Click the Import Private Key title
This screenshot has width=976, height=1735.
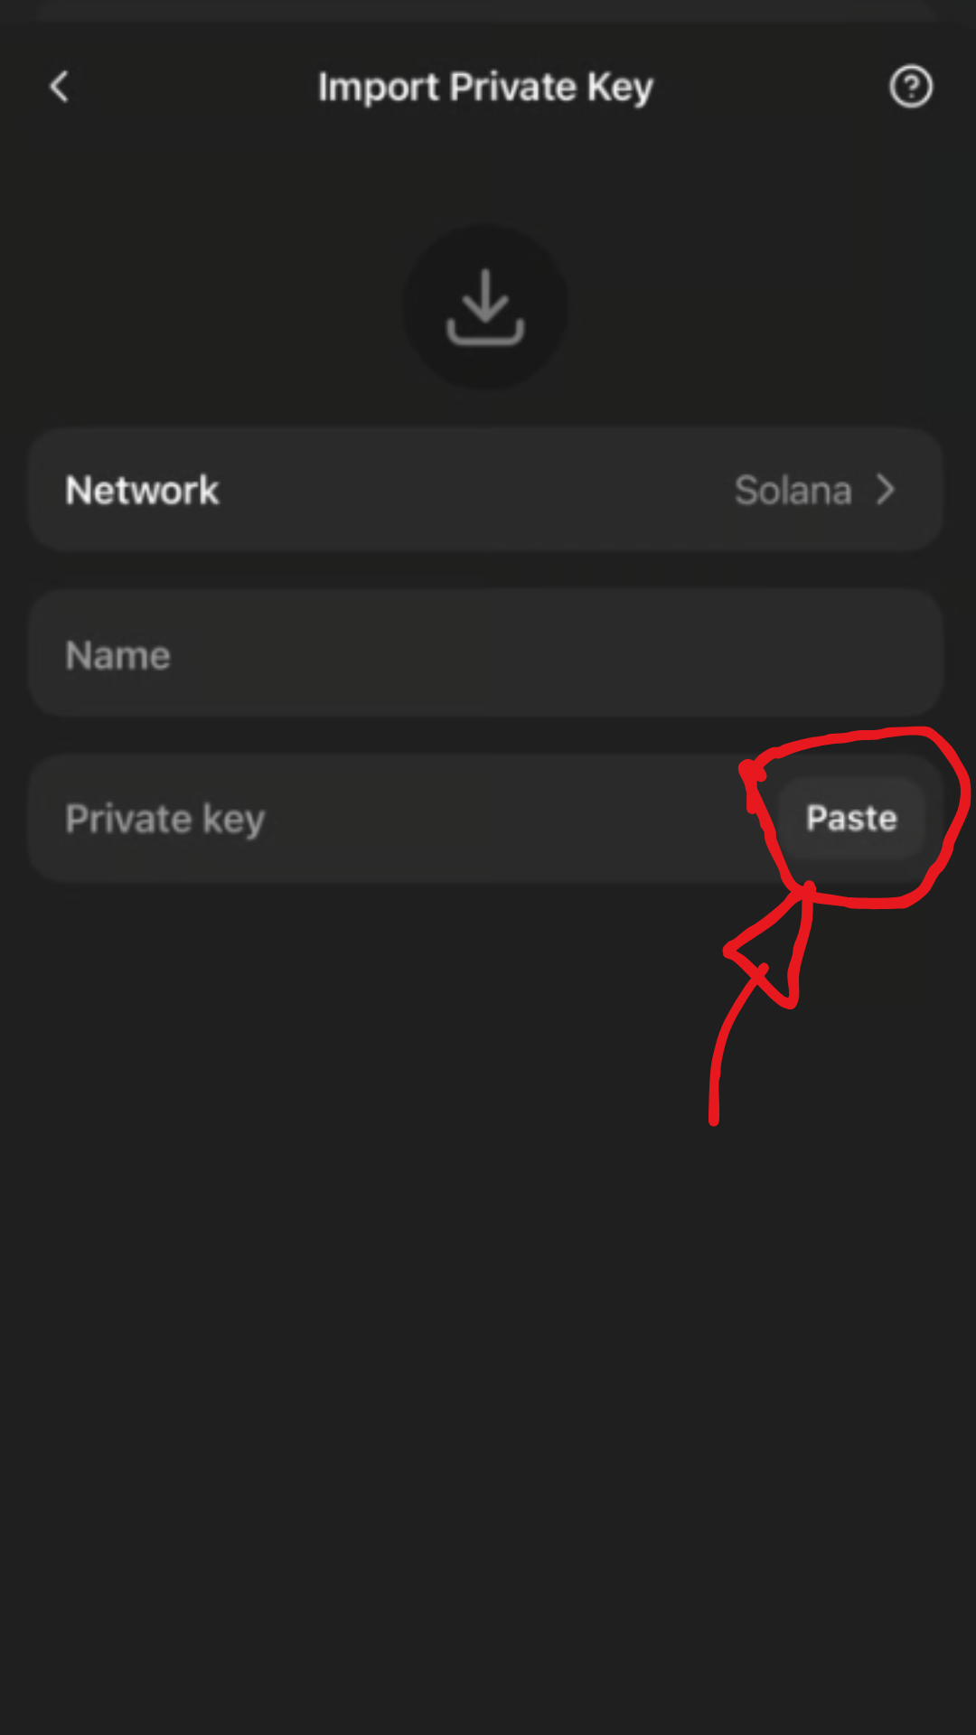[485, 88]
